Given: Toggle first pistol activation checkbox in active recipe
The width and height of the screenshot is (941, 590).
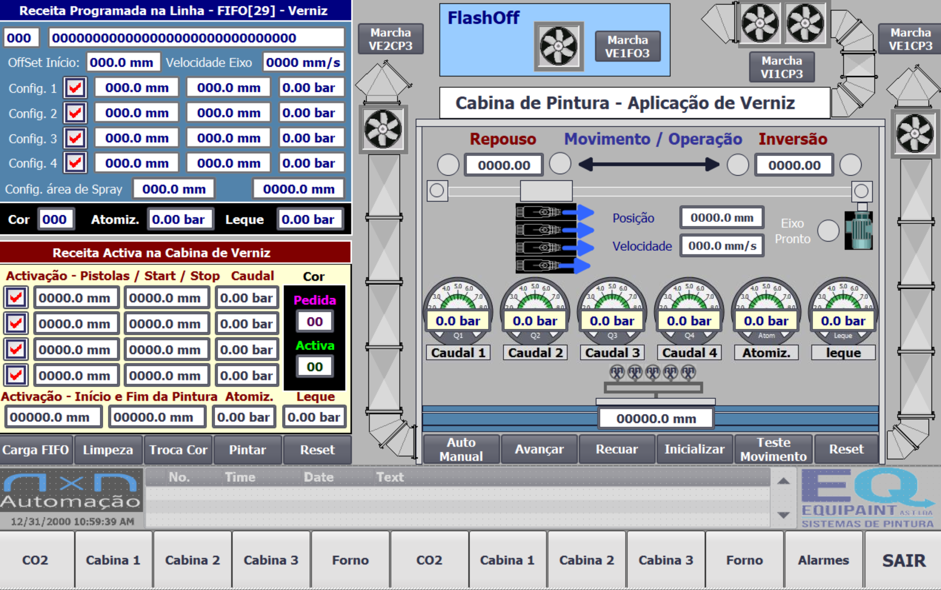Looking at the screenshot, I should click(16, 298).
